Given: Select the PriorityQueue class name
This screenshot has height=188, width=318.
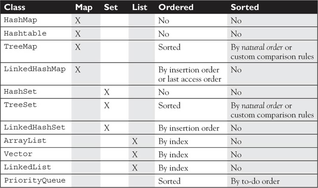Looking at the screenshot, I should pyautogui.click(x=35, y=181).
